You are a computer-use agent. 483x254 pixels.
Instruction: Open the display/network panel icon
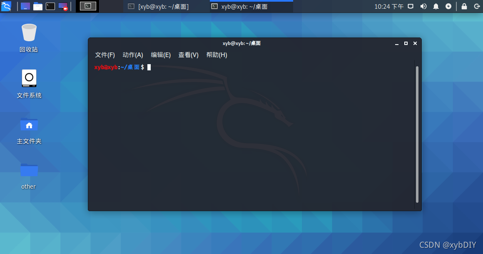411,6
